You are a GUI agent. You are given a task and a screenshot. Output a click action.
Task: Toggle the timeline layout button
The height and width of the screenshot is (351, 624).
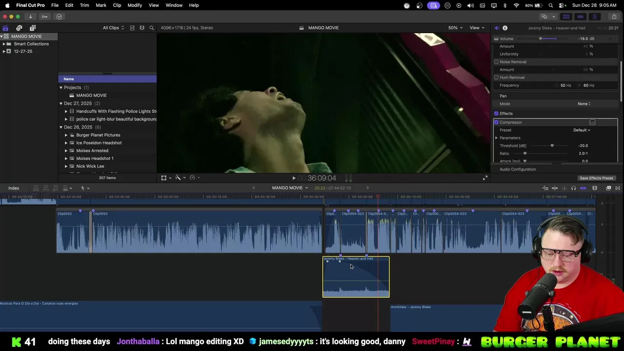tap(580, 17)
